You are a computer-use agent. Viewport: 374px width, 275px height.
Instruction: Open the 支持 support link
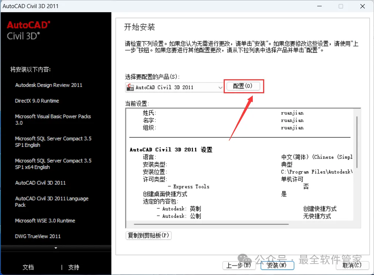[x=74, y=267]
